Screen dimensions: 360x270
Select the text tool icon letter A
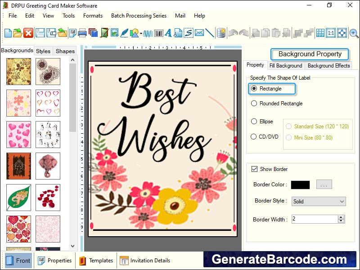167,33
